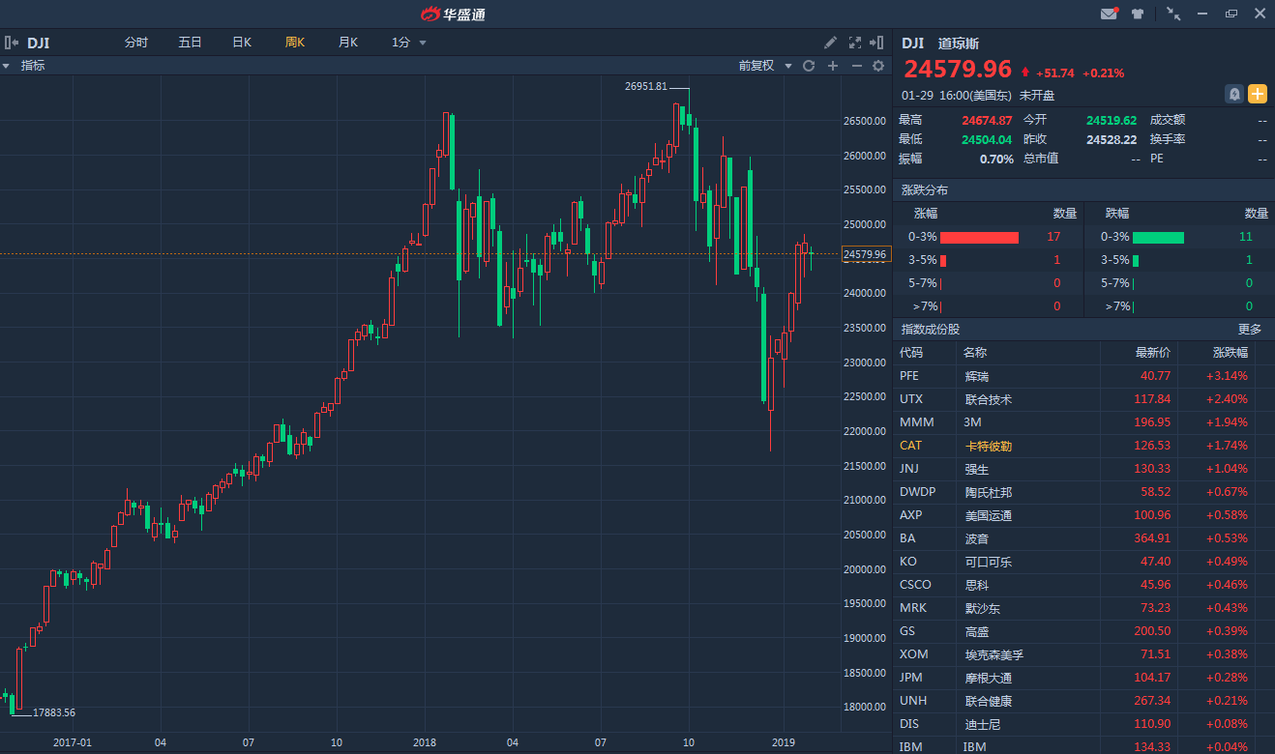Shrink window with compact mode icon

(x=1173, y=14)
